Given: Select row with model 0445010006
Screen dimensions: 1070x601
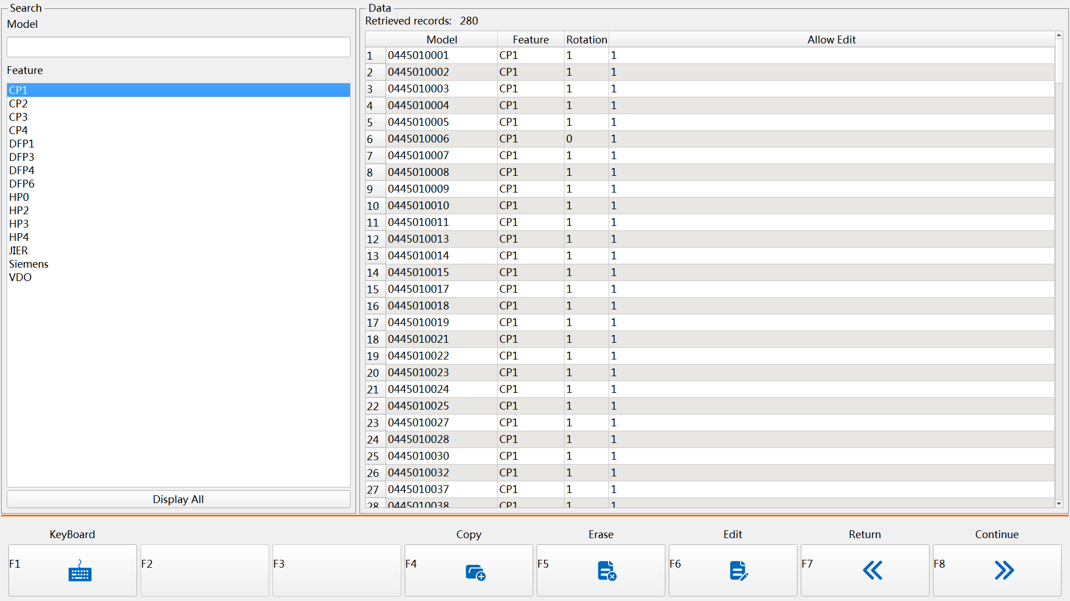Looking at the screenshot, I should (418, 139).
